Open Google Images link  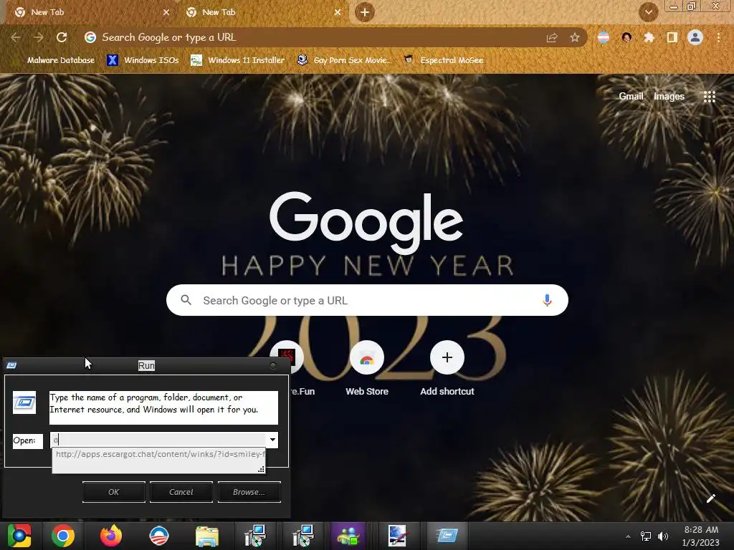(669, 97)
